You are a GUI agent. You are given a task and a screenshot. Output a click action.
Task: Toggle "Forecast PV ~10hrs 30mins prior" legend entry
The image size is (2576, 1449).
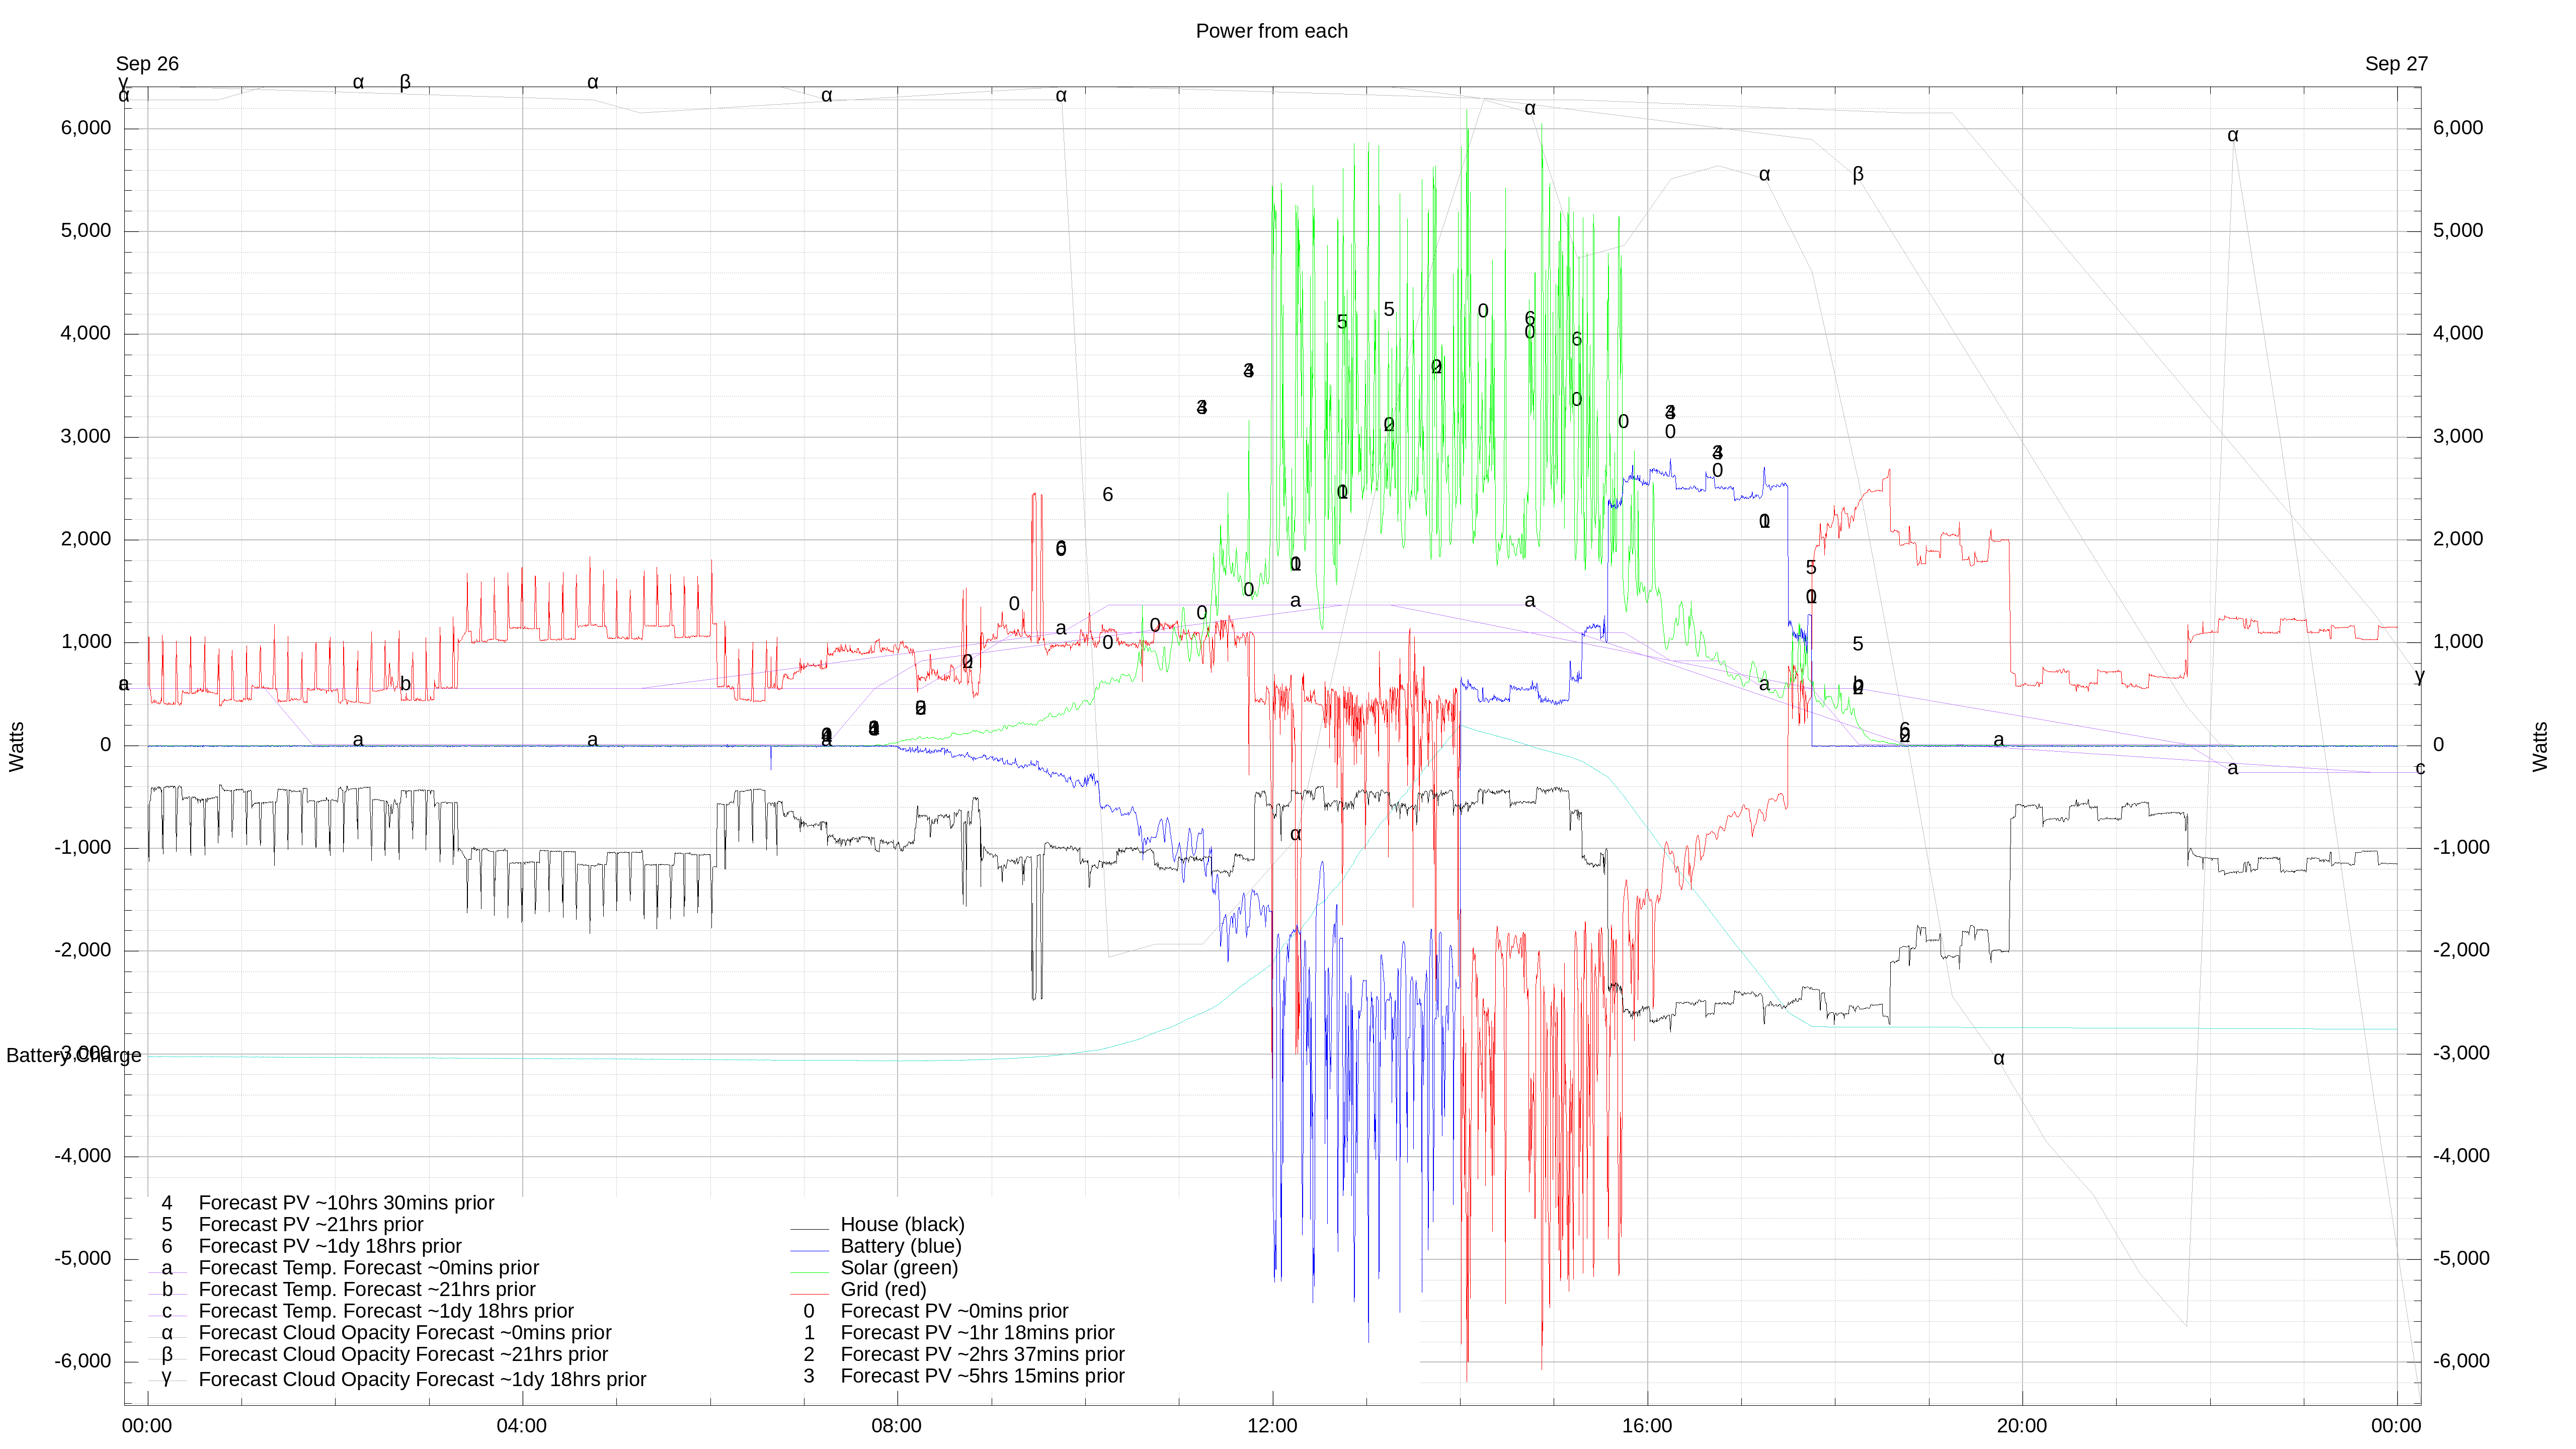click(346, 1203)
